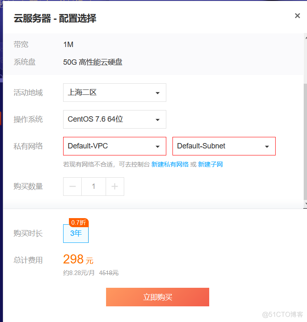Click the 活动地域 field label
Image resolution: width=307 pixels, height=322 pixels.
pos(28,93)
